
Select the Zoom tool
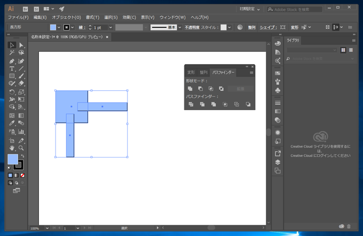[x=21, y=148]
